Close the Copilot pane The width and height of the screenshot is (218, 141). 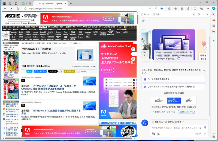(207, 14)
